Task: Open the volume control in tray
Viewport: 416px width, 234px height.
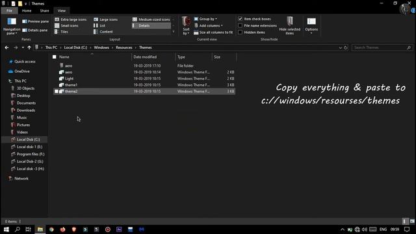Action: coord(365,229)
